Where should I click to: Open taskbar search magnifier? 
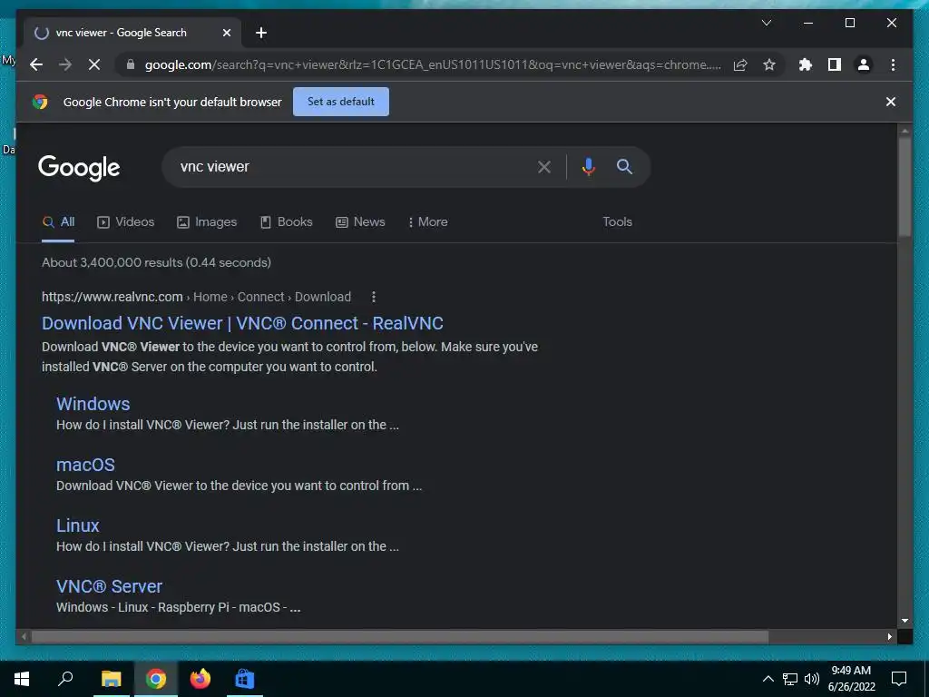tap(65, 679)
